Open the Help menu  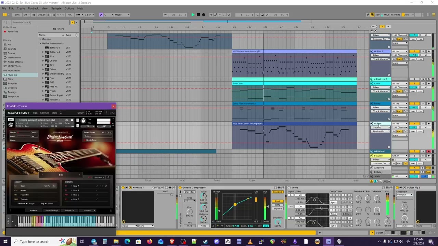click(x=80, y=8)
